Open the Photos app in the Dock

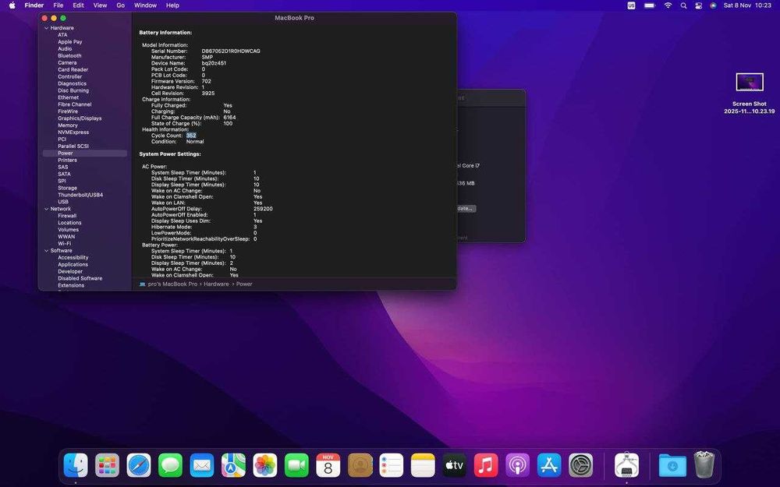click(265, 466)
